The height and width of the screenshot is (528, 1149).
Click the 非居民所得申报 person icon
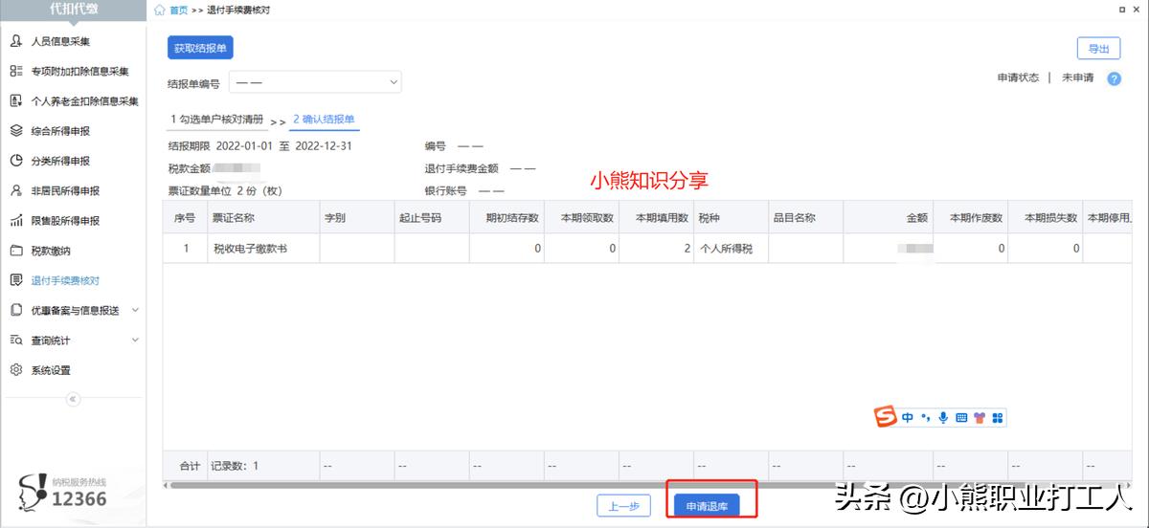16,190
